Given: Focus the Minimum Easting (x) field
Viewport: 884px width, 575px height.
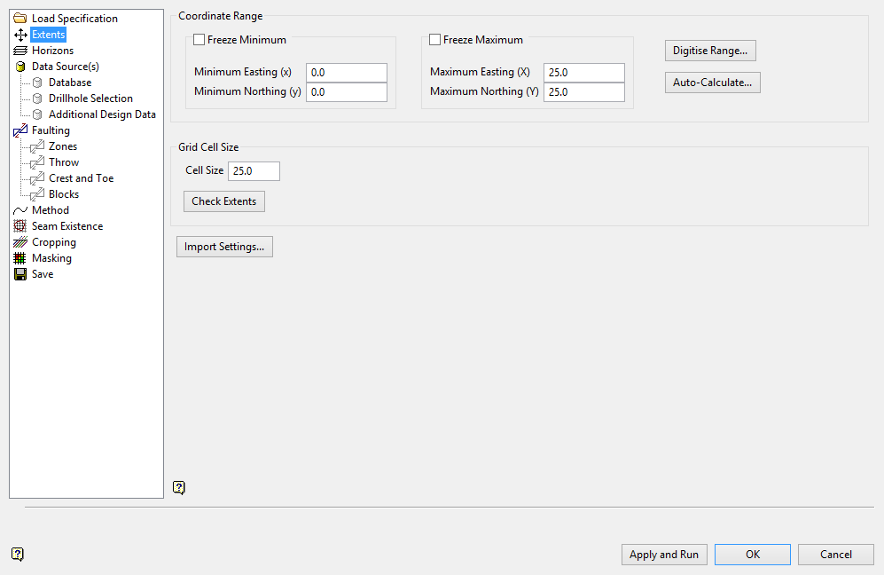Looking at the screenshot, I should [346, 73].
